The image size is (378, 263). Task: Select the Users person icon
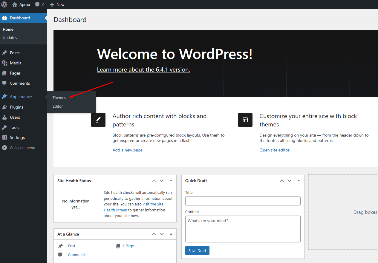click(x=4, y=117)
